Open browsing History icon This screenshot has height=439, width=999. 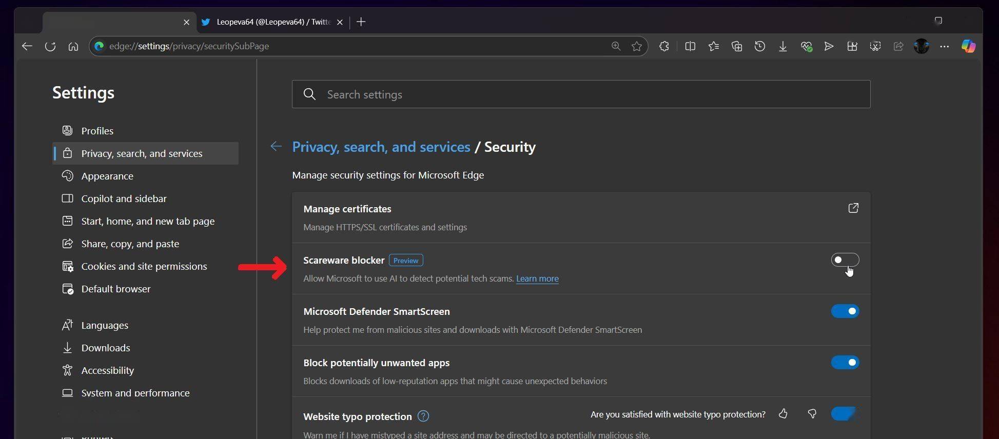(760, 46)
